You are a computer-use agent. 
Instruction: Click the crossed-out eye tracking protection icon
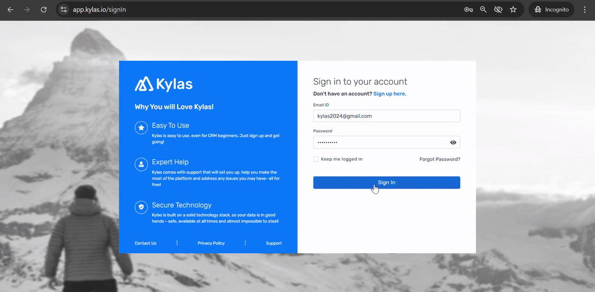point(498,10)
